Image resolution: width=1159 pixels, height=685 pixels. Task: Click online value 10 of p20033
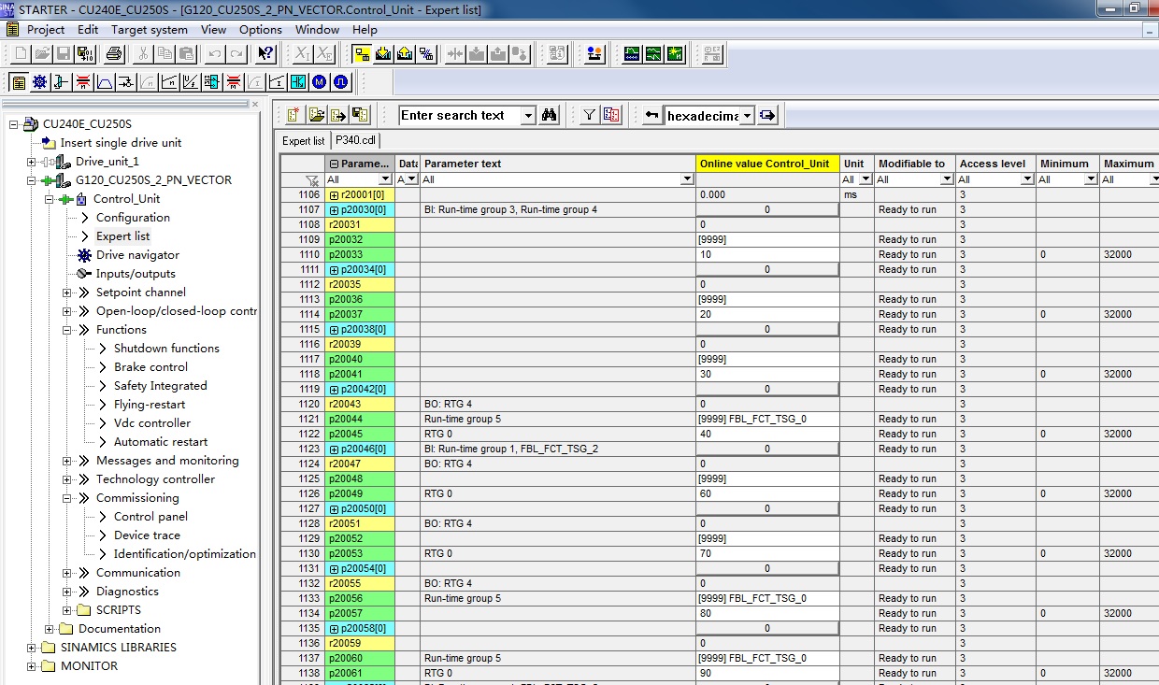[766, 254]
